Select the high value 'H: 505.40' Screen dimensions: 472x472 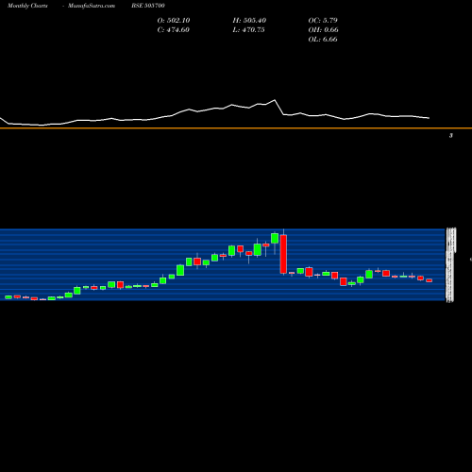pyautogui.click(x=249, y=20)
